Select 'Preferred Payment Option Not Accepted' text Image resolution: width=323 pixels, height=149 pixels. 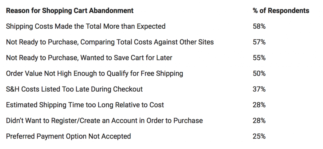point(68,136)
